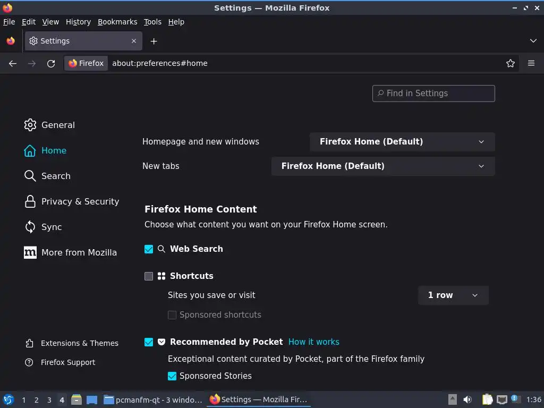Go back one page

pos(13,63)
